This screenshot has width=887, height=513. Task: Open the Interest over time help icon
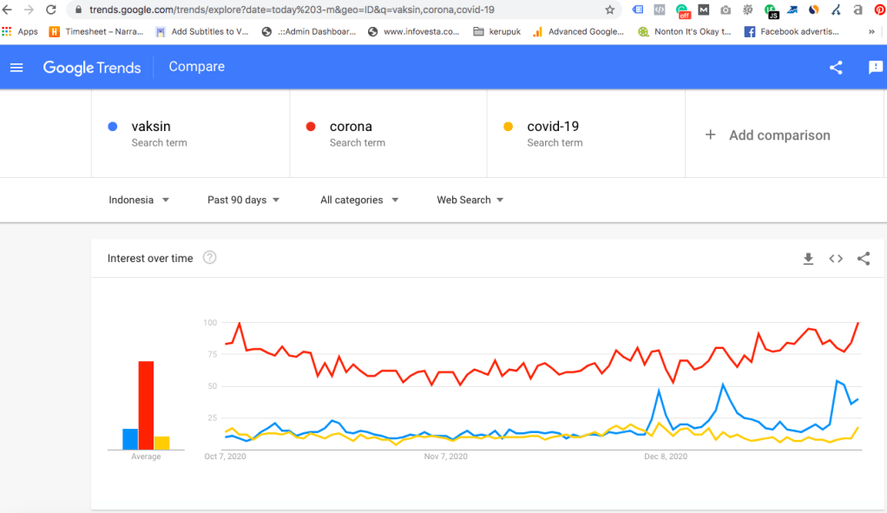pos(209,258)
